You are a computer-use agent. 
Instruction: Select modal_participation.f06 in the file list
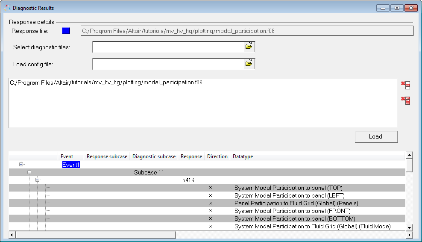pyautogui.click(x=106, y=83)
